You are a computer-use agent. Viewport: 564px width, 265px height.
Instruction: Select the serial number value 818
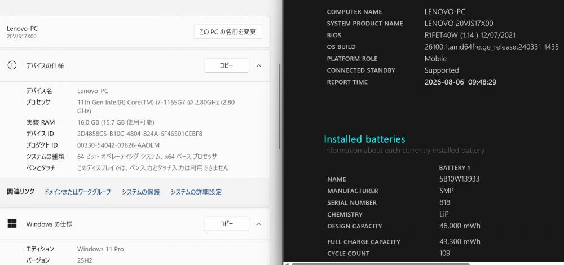(444, 202)
